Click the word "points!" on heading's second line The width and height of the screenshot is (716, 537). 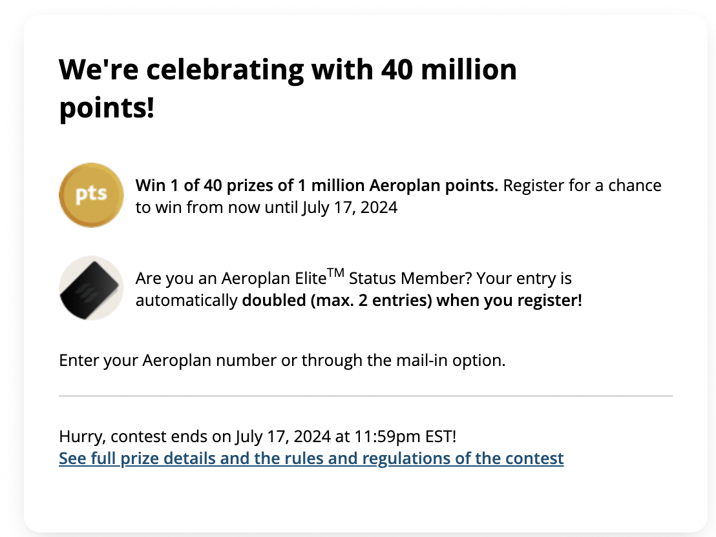tap(107, 108)
